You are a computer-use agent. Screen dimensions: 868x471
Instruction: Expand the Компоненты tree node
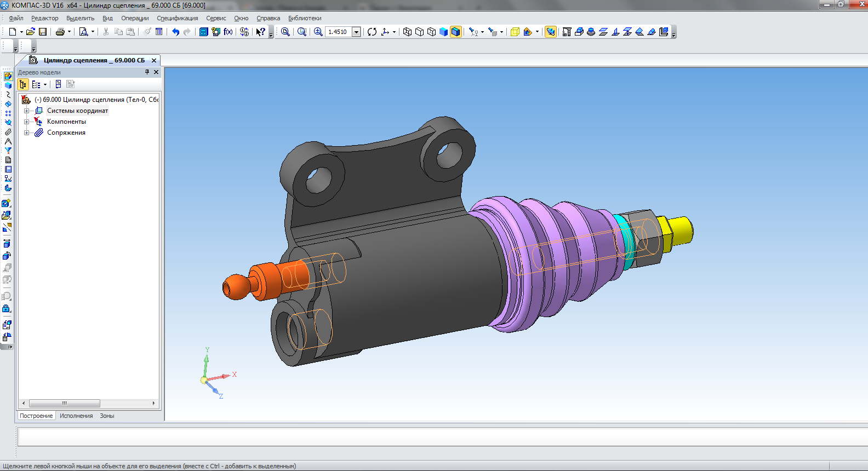coord(26,122)
